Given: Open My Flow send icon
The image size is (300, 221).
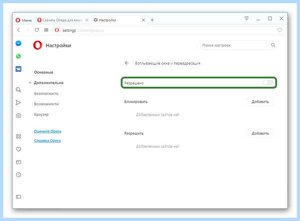Looking at the screenshot, I should [x=18, y=102].
